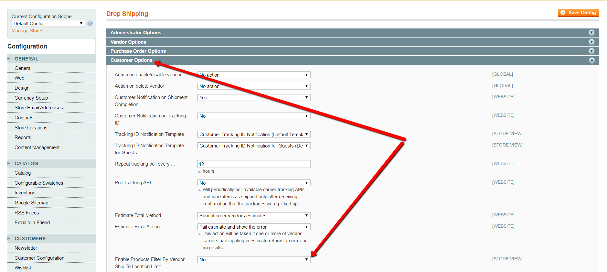Screen dimensions: 607x272
Task: Expand the Purchase Order Options section header
Action: [353, 51]
